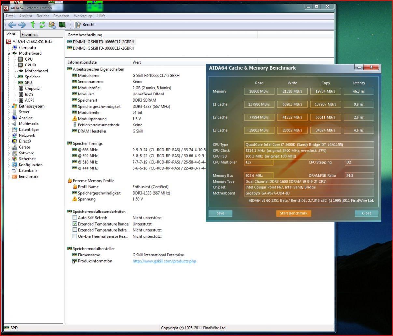Viewport: 393px width, 336px height.
Task: Click the users toolbar icon
Action: (x=52, y=25)
